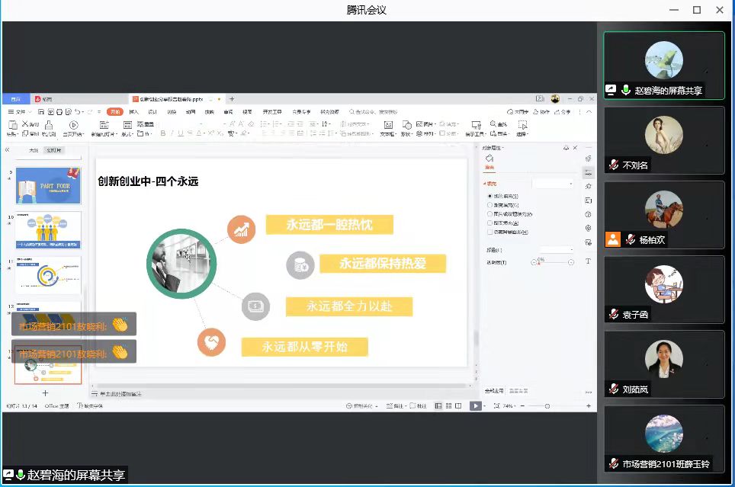
Task: Click the Save icon in quick toolbar
Action: click(40, 112)
